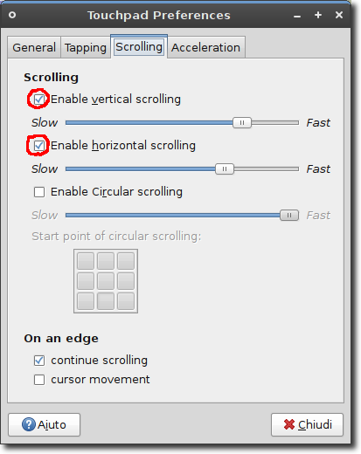The image size is (361, 454).
Task: Go to the Acceleration tab
Action: point(206,47)
